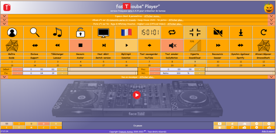Viewport: 276px width, 134px height.
Task: Expand Vue en mosaïque with left chevron
Action: pyautogui.click(x=4, y=77)
